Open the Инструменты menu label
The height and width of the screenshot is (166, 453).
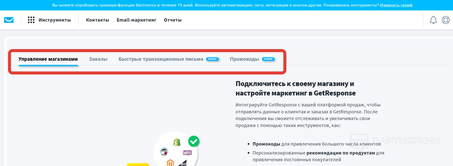tap(55, 20)
